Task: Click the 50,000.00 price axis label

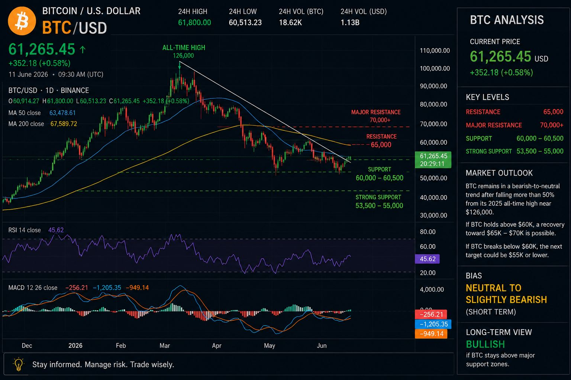Action: click(x=433, y=178)
